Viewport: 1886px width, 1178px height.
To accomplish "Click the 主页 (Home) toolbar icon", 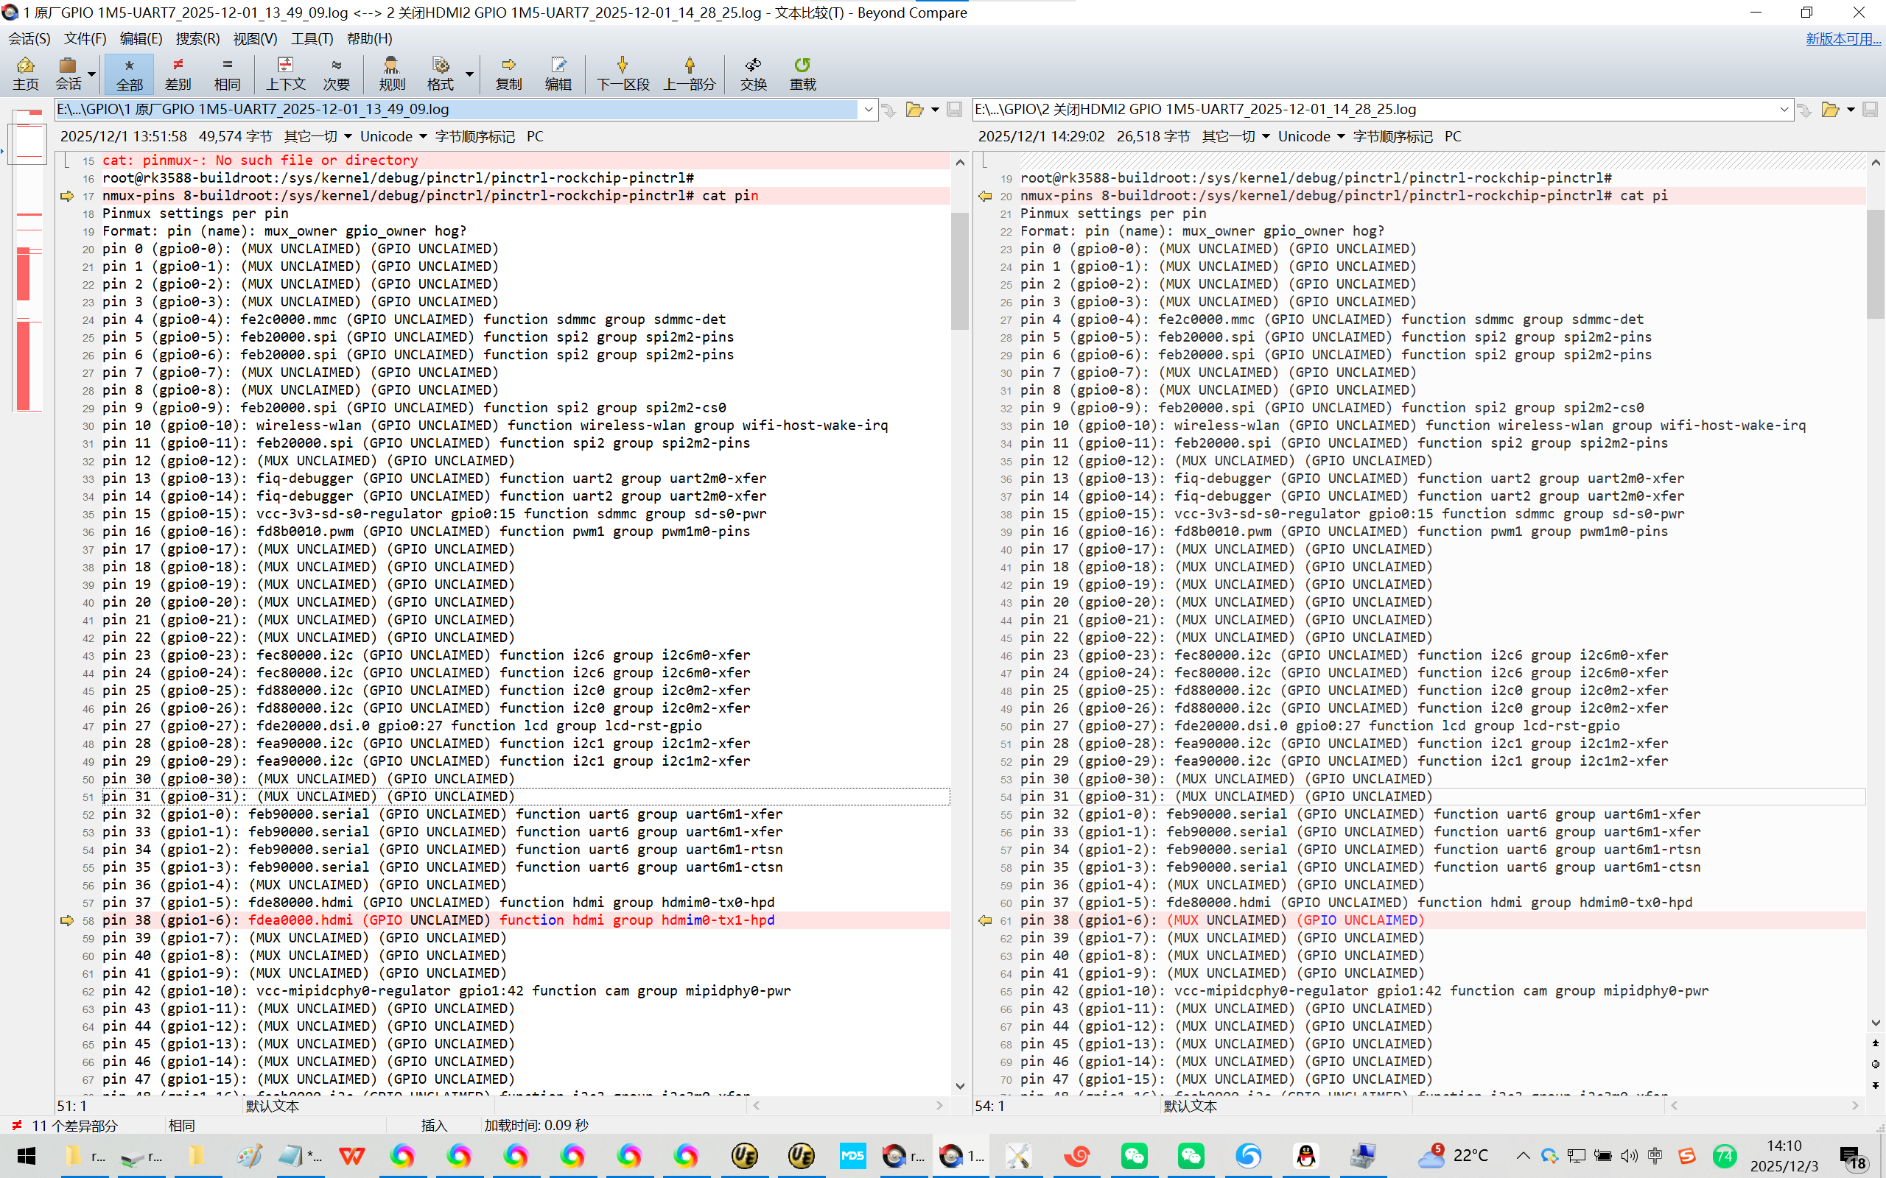I will 25,73.
